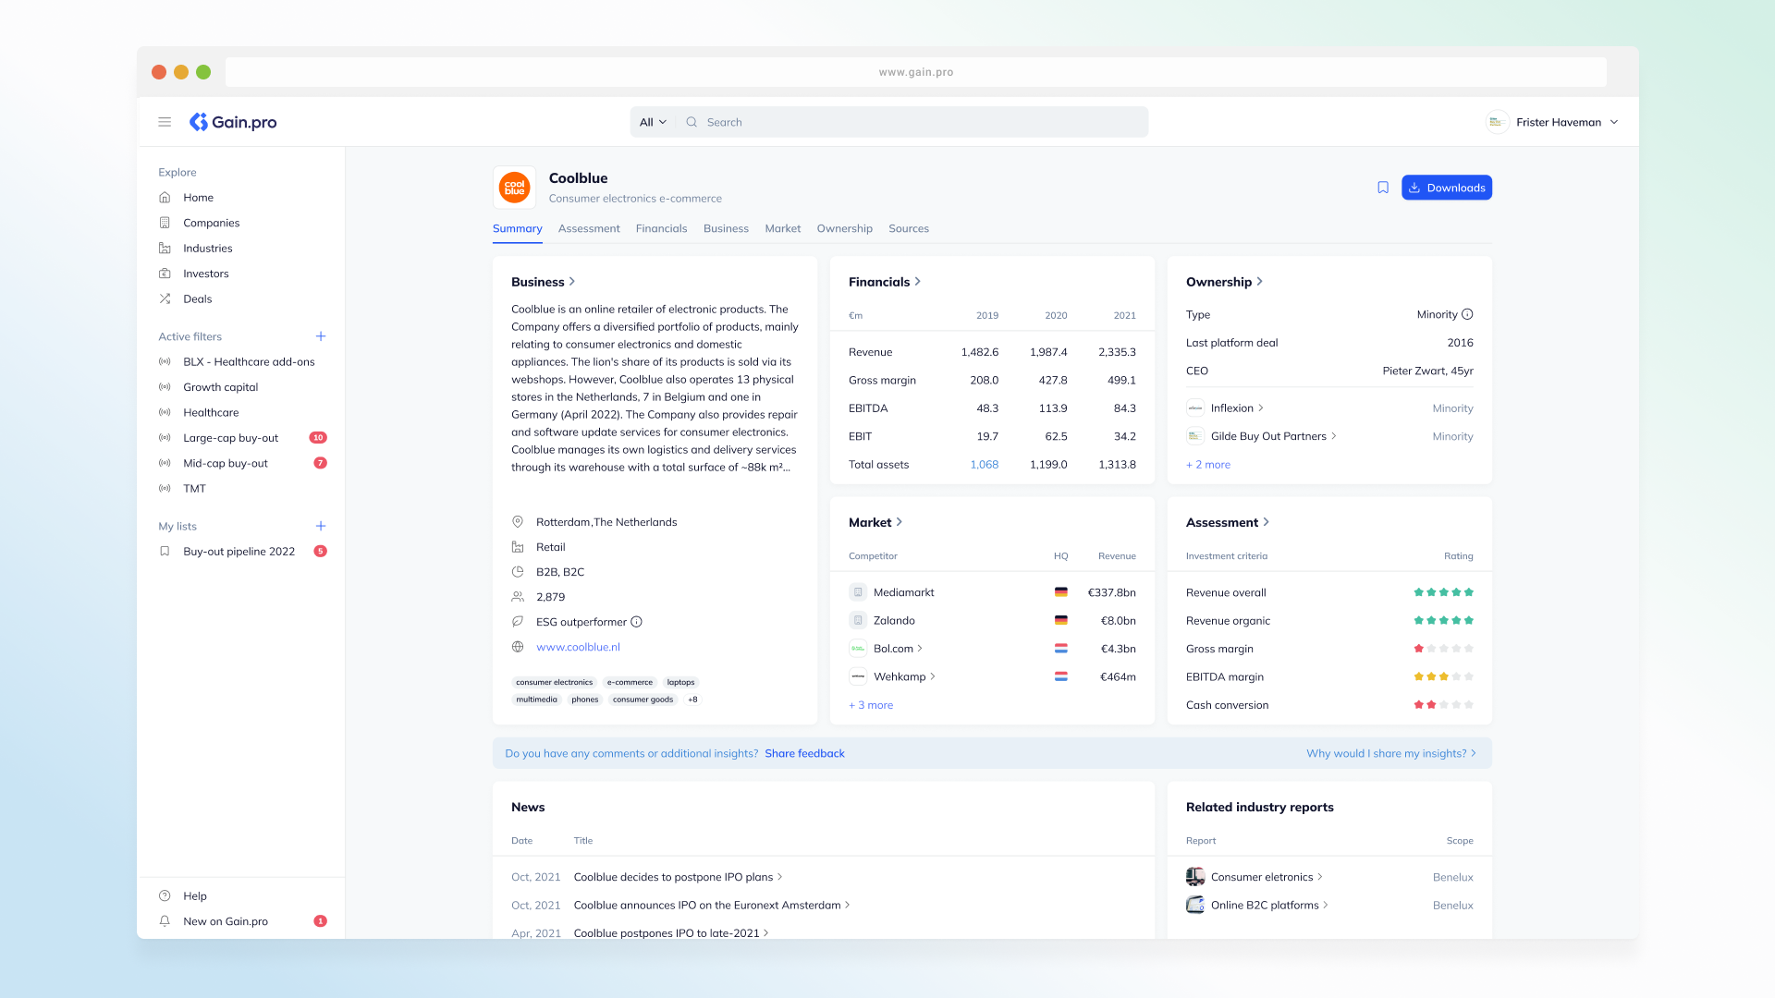
Task: Open the search bar magnifier icon
Action: tap(692, 121)
